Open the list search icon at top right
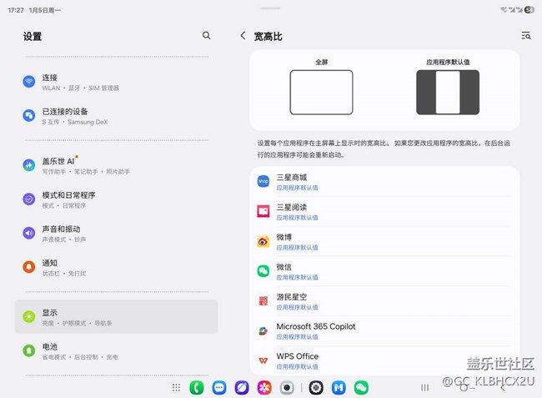The width and height of the screenshot is (542, 398). pyautogui.click(x=525, y=36)
